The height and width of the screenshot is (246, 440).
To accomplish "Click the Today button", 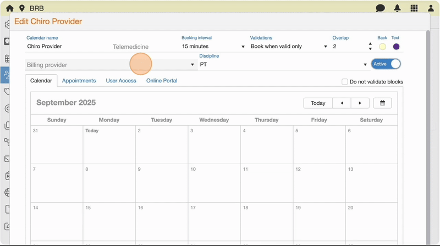I will pyautogui.click(x=318, y=103).
